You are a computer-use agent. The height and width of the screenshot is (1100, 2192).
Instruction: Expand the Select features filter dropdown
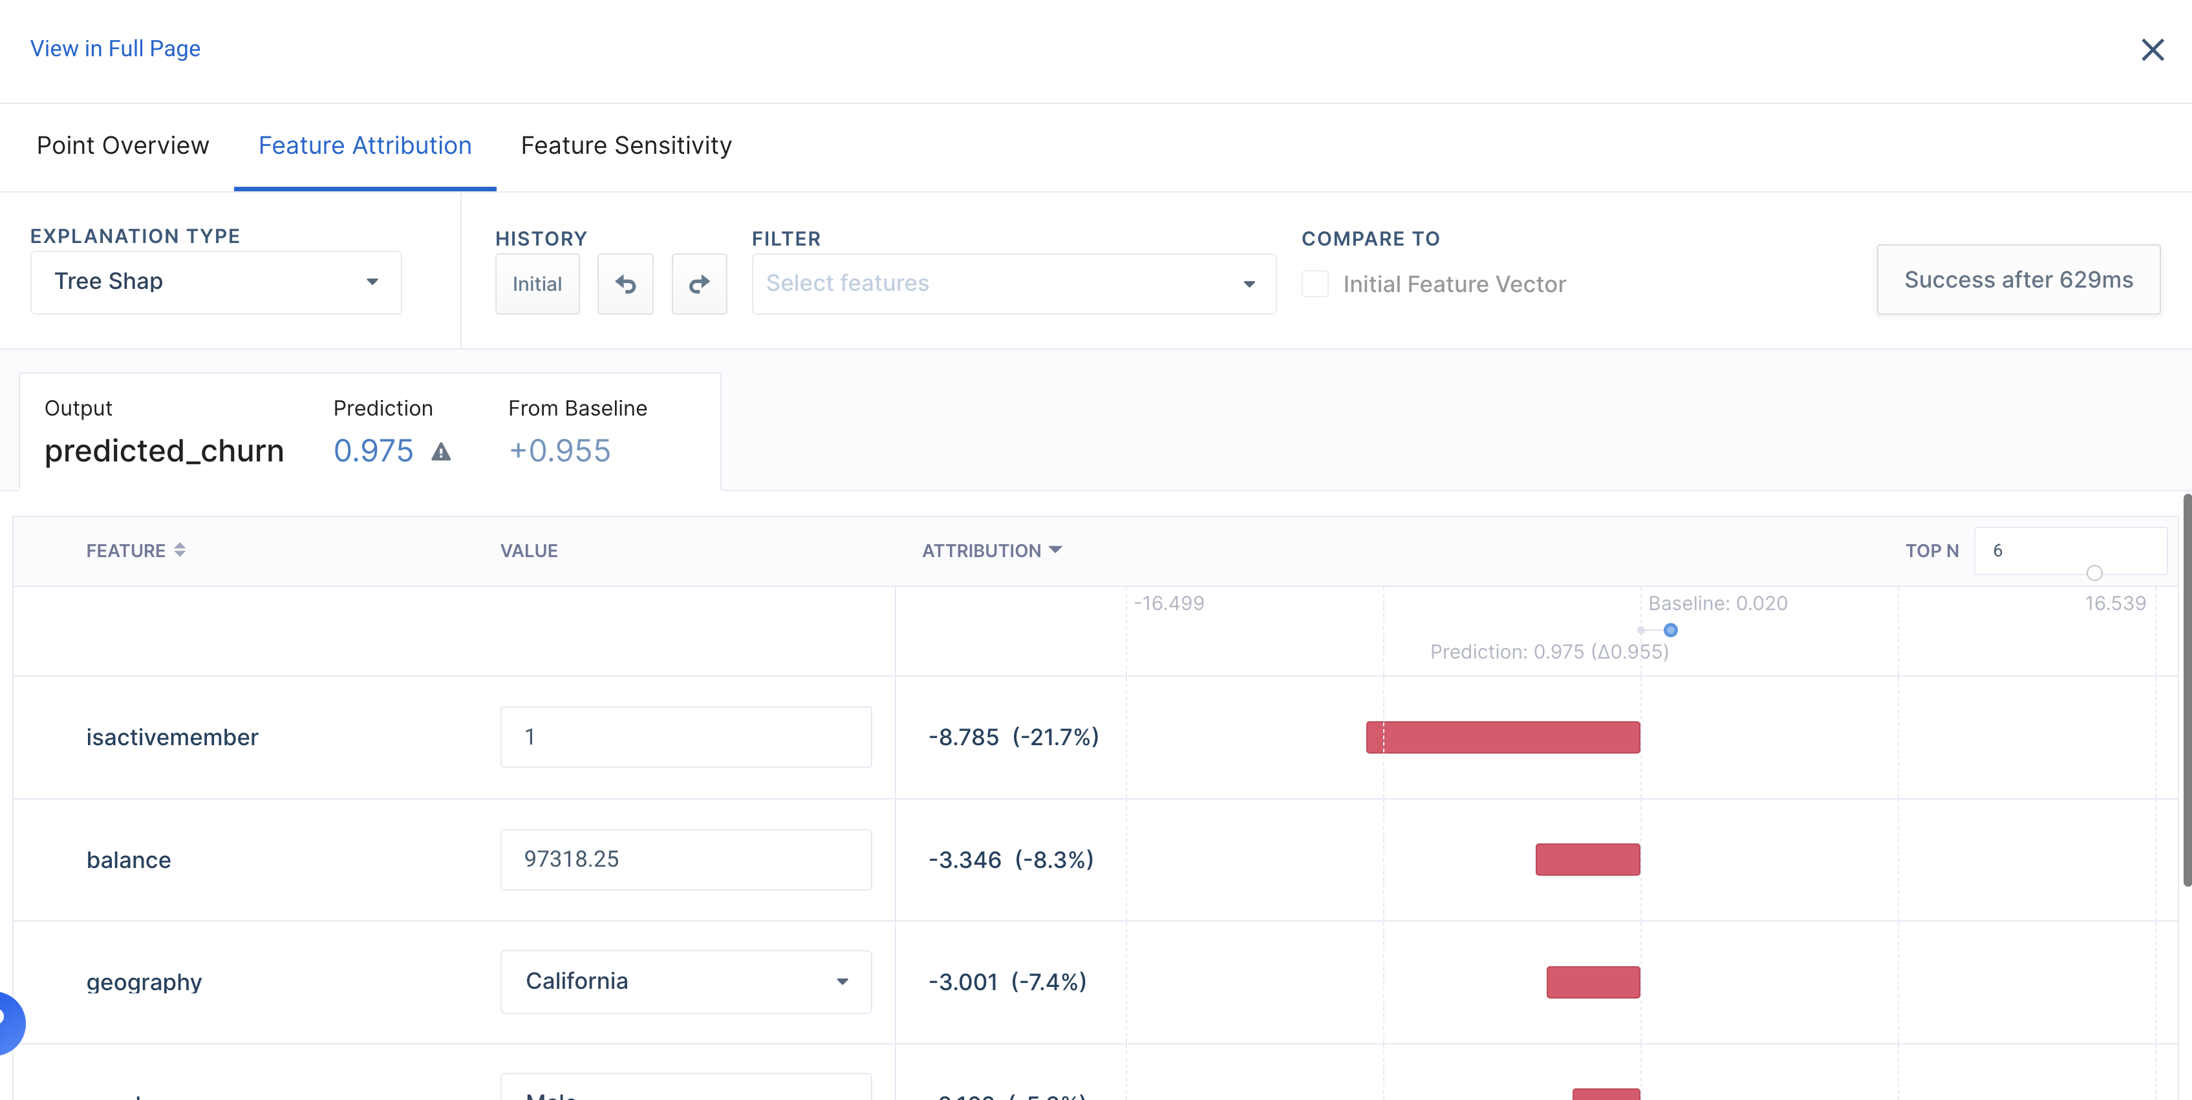(x=1013, y=284)
